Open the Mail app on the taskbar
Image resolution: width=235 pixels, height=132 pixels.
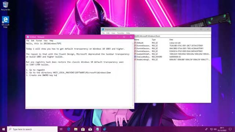(x=90, y=129)
